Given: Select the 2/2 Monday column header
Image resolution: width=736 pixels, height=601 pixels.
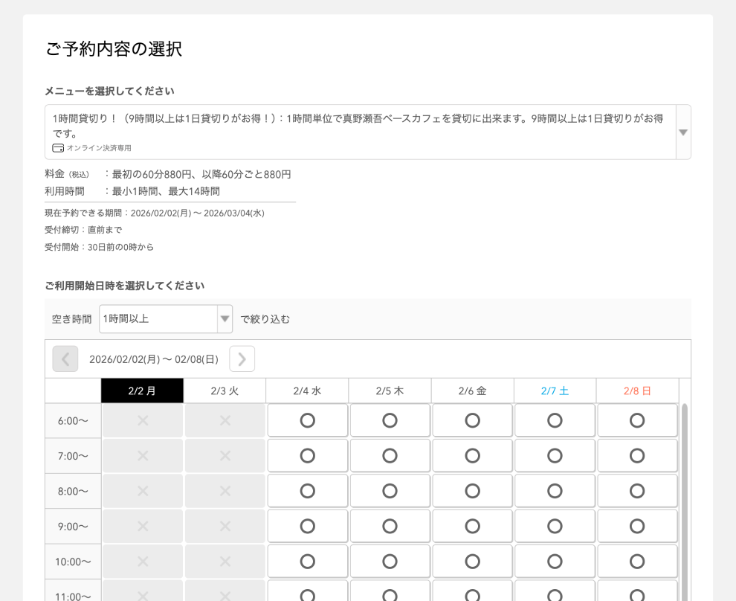Looking at the screenshot, I should coord(143,389).
